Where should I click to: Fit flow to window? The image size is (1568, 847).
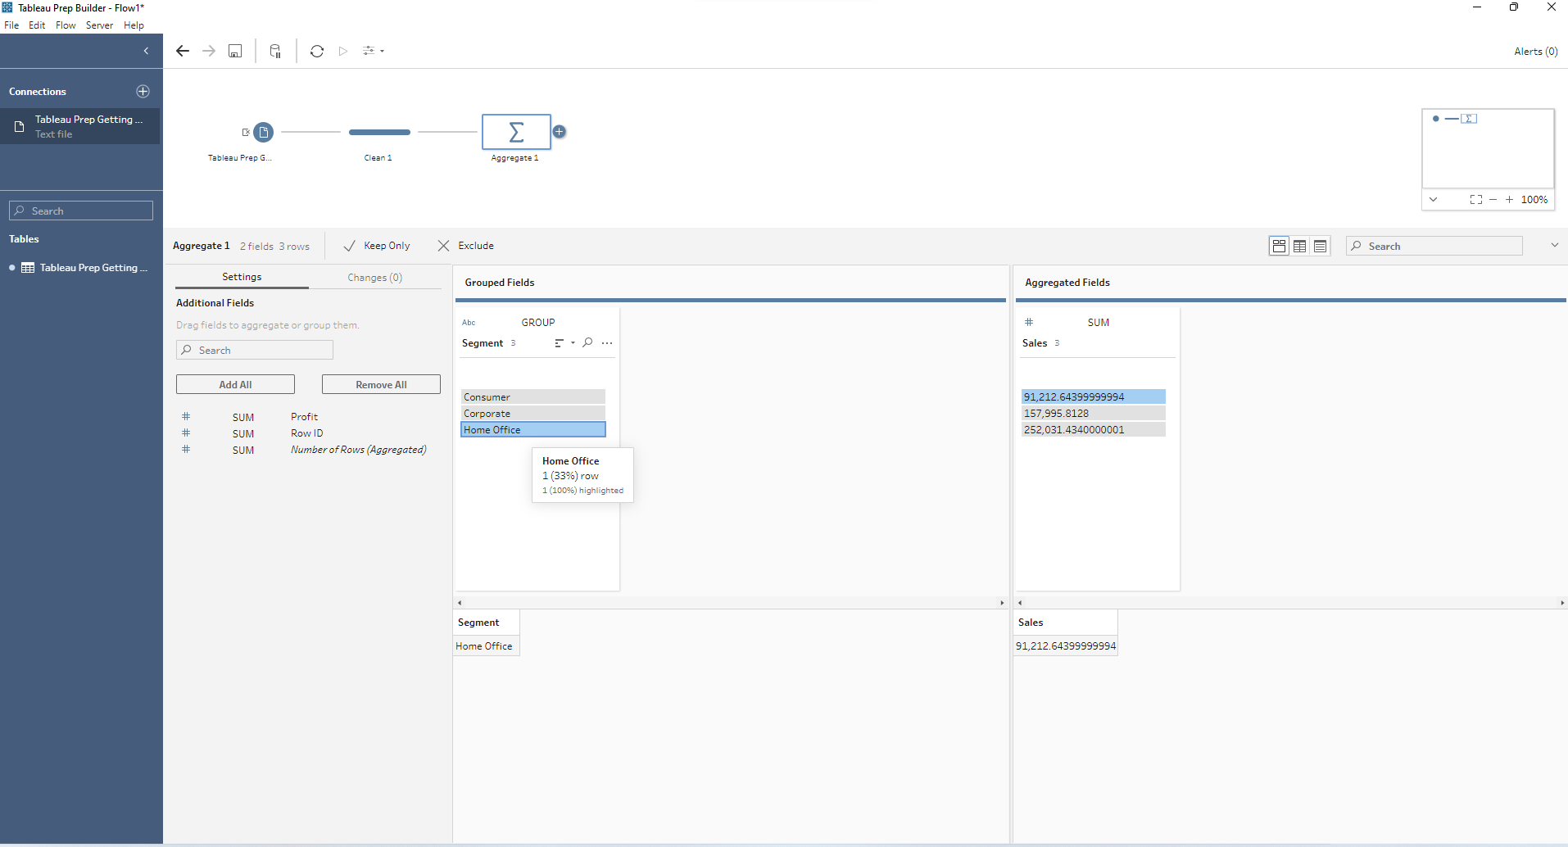(x=1476, y=199)
